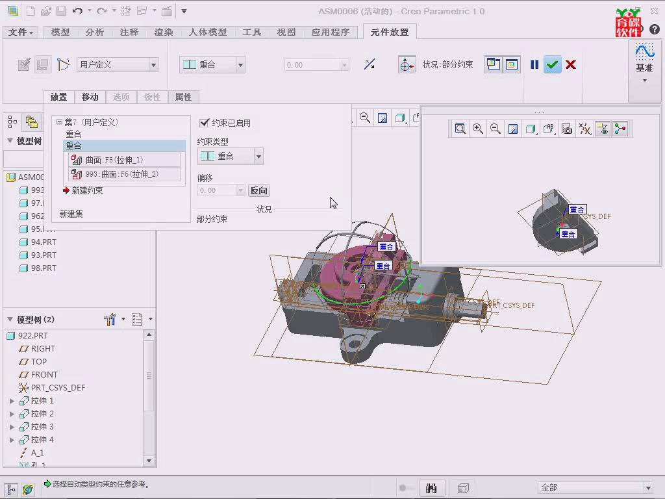Pause the component placement
The width and height of the screenshot is (665, 499).
click(x=534, y=64)
